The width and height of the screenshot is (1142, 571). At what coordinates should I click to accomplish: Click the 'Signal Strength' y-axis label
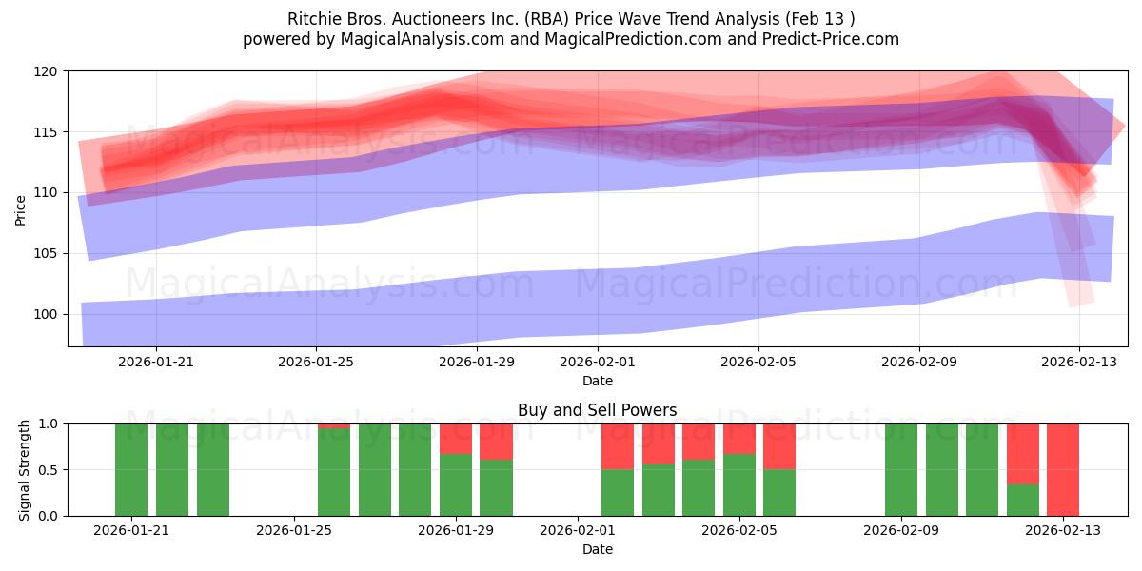25,469
